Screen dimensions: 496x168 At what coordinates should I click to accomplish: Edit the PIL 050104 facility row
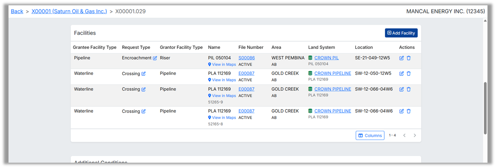tap(402, 58)
